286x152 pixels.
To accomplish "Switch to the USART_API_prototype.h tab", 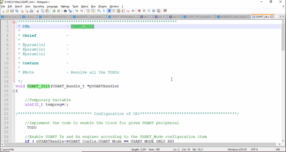I will coord(199,17).
